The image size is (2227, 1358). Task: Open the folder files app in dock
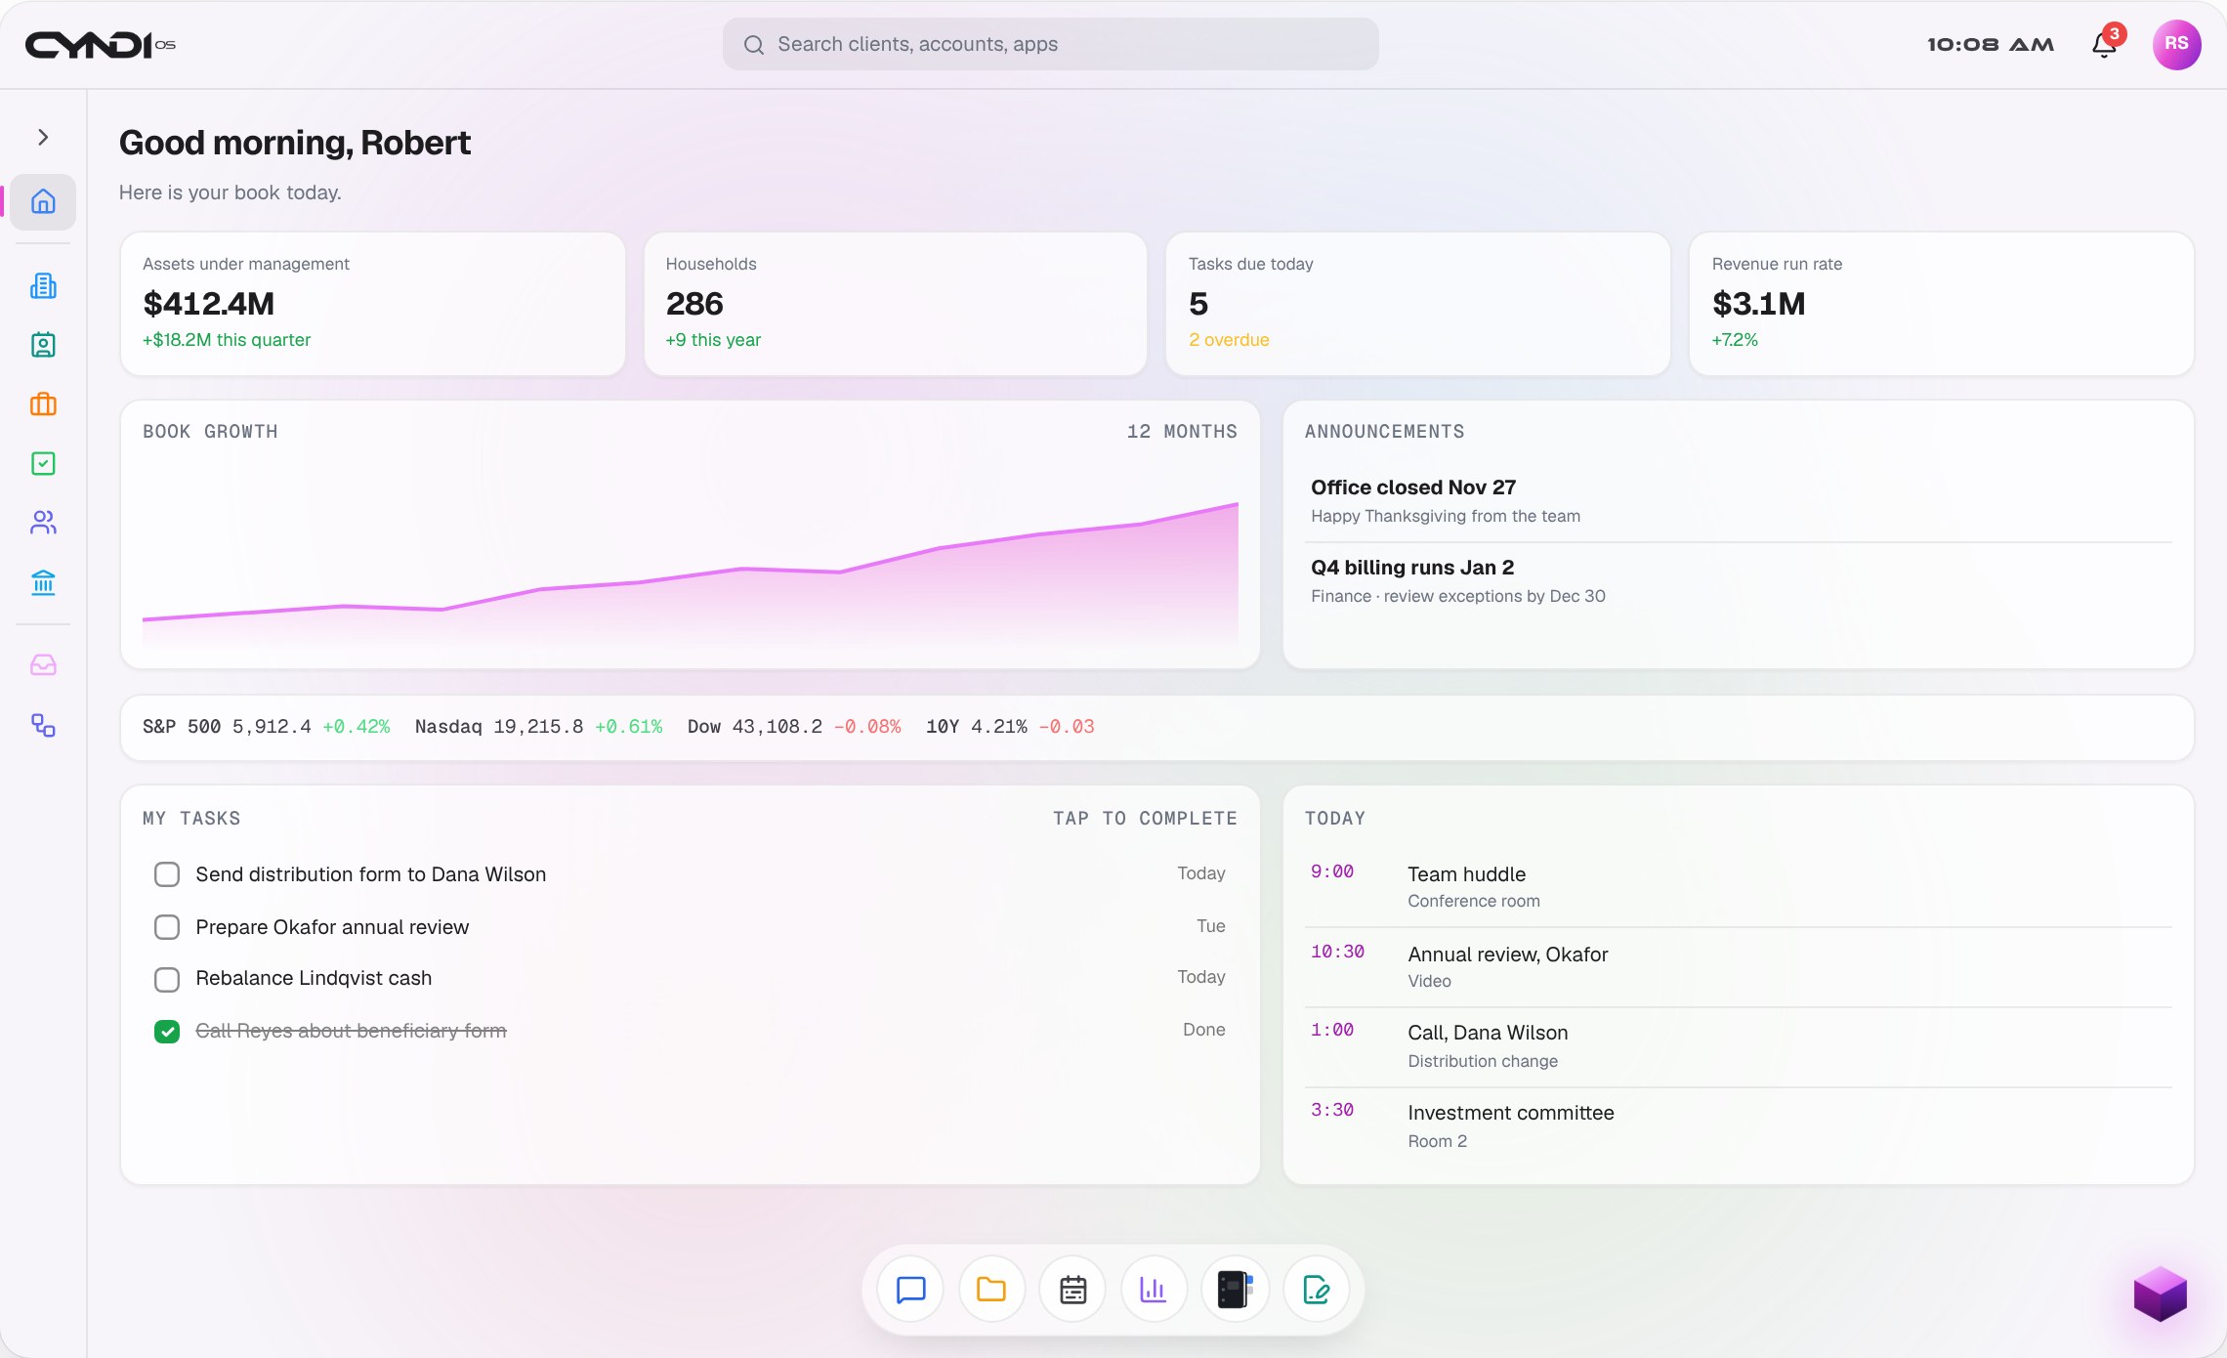pos(991,1290)
